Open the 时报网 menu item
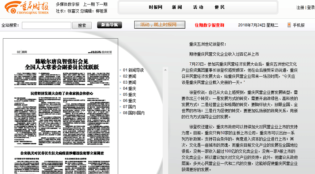Screen dimensions: 315x174 pyautogui.click(x=156, y=7)
